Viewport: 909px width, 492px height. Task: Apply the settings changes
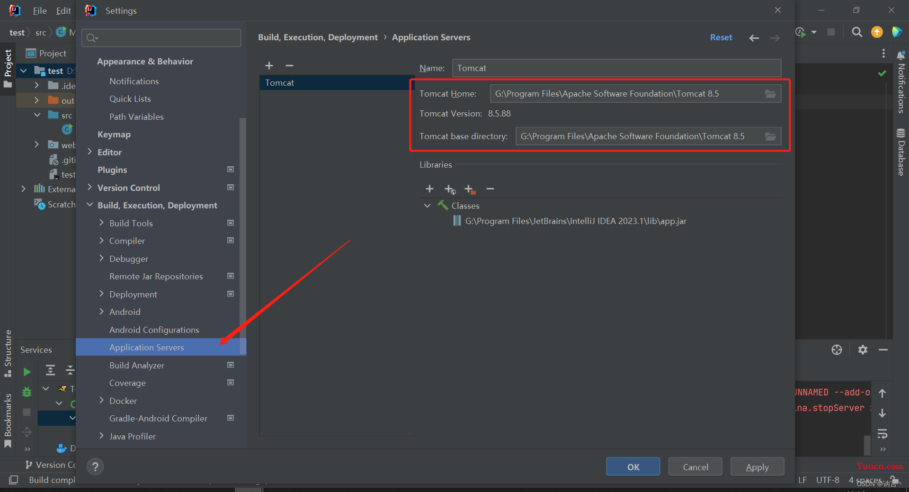(x=757, y=467)
